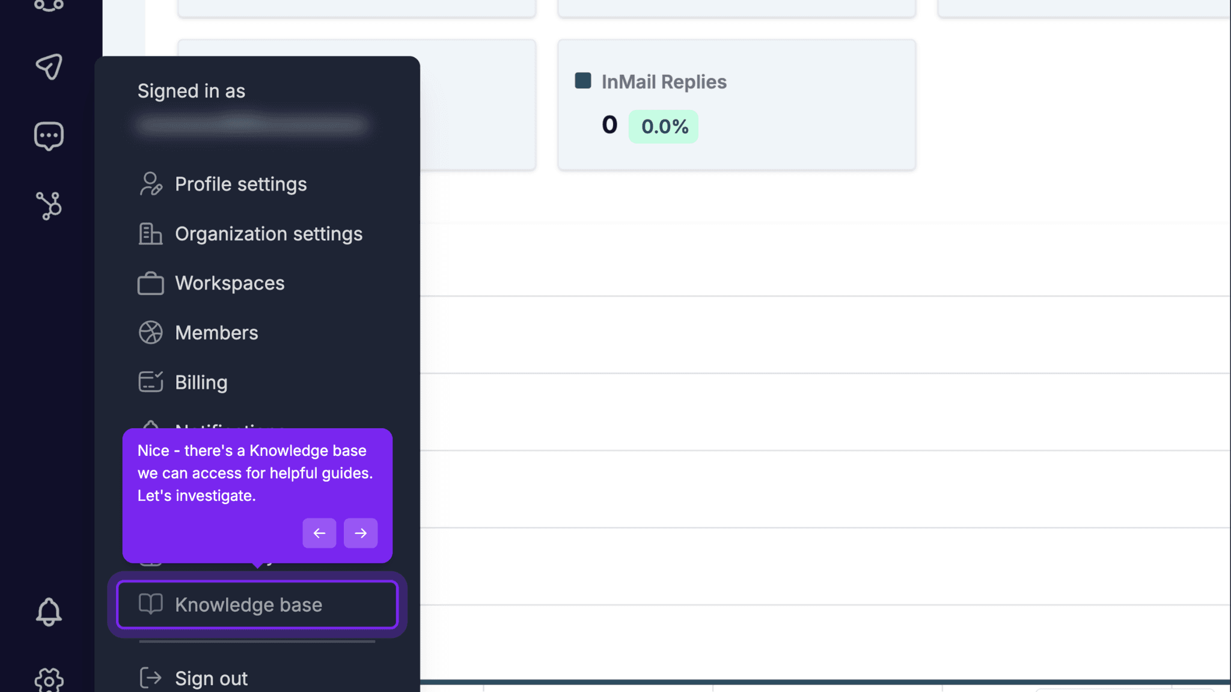Viewport: 1231px width, 692px height.
Task: Open the highlighted Knowledge base entry
Action: coord(248,604)
